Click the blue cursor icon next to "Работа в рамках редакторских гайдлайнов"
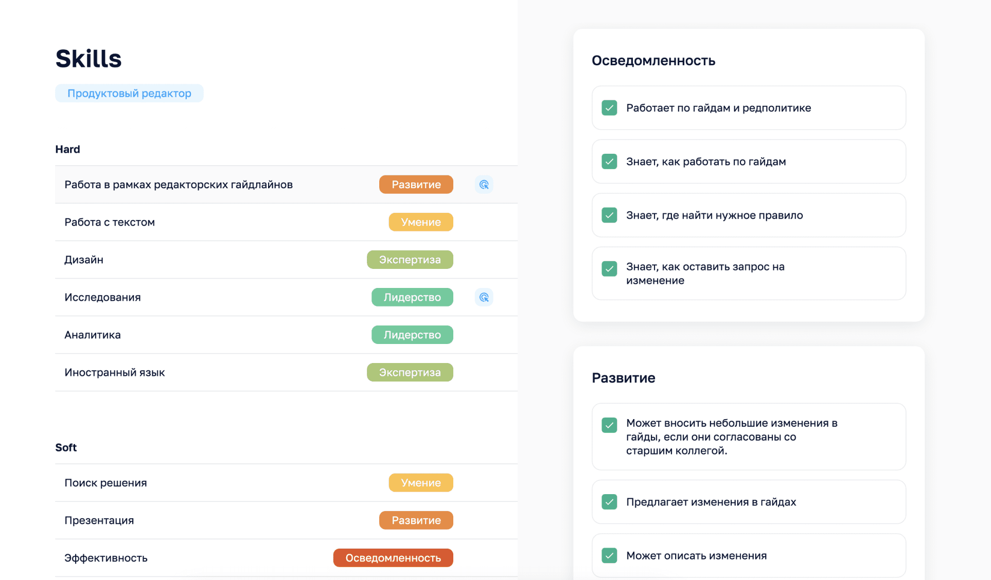991x580 pixels. click(483, 184)
